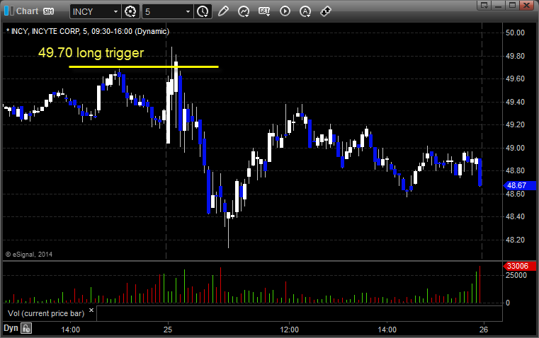
Task: Open the alerts A icon menu
Action: pyautogui.click(x=305, y=11)
